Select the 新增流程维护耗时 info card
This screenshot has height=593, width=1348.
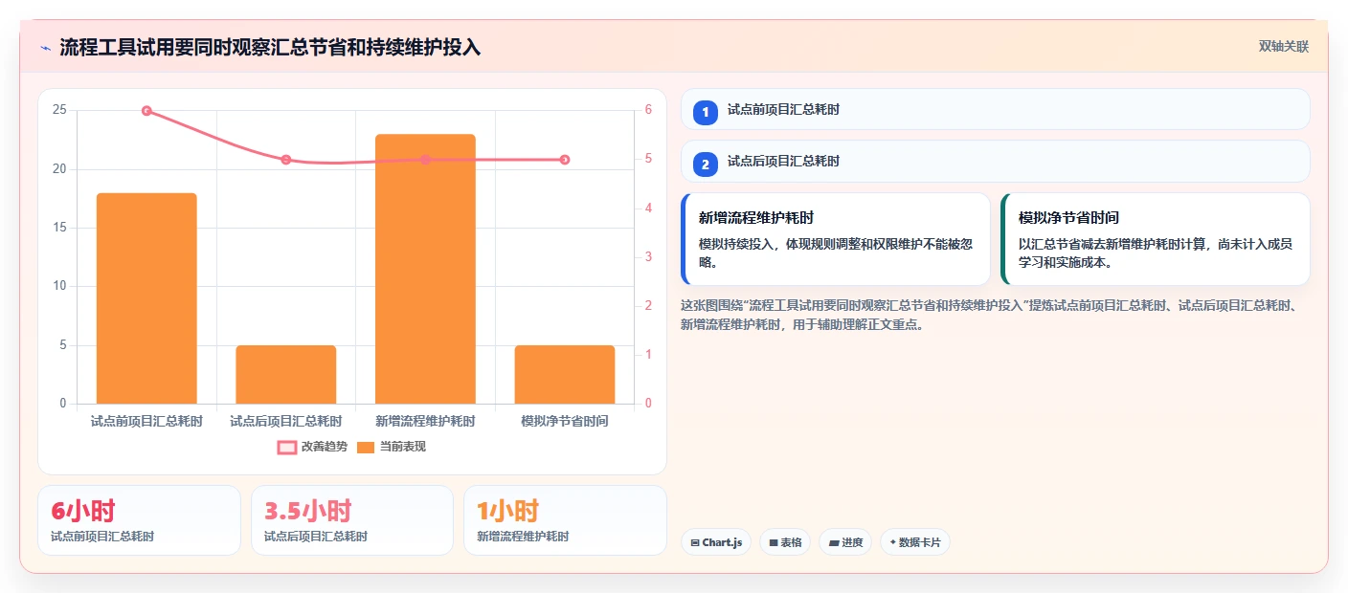pos(835,239)
